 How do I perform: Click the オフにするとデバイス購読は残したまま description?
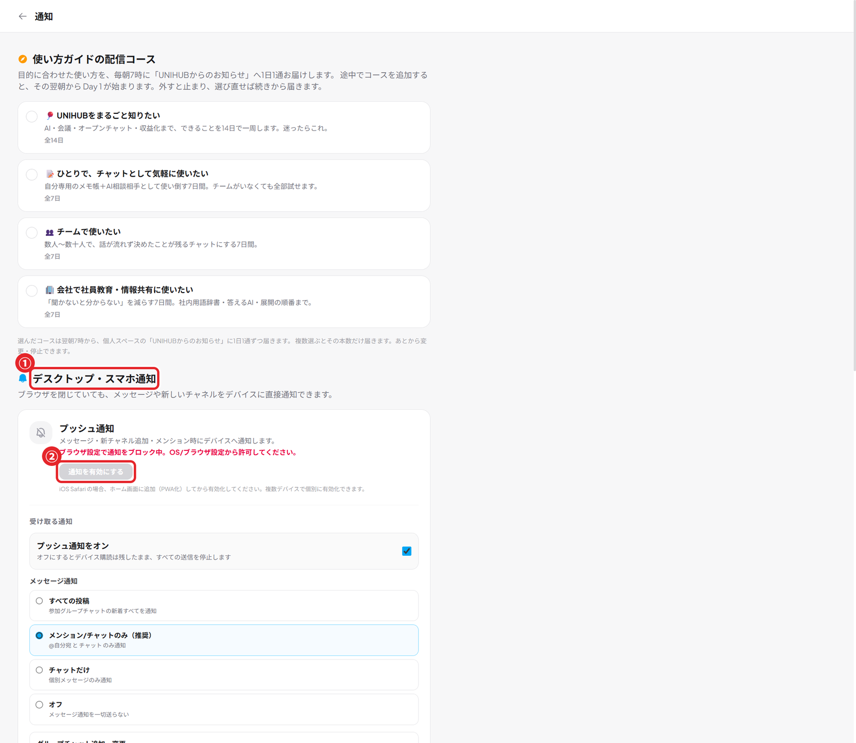(134, 557)
